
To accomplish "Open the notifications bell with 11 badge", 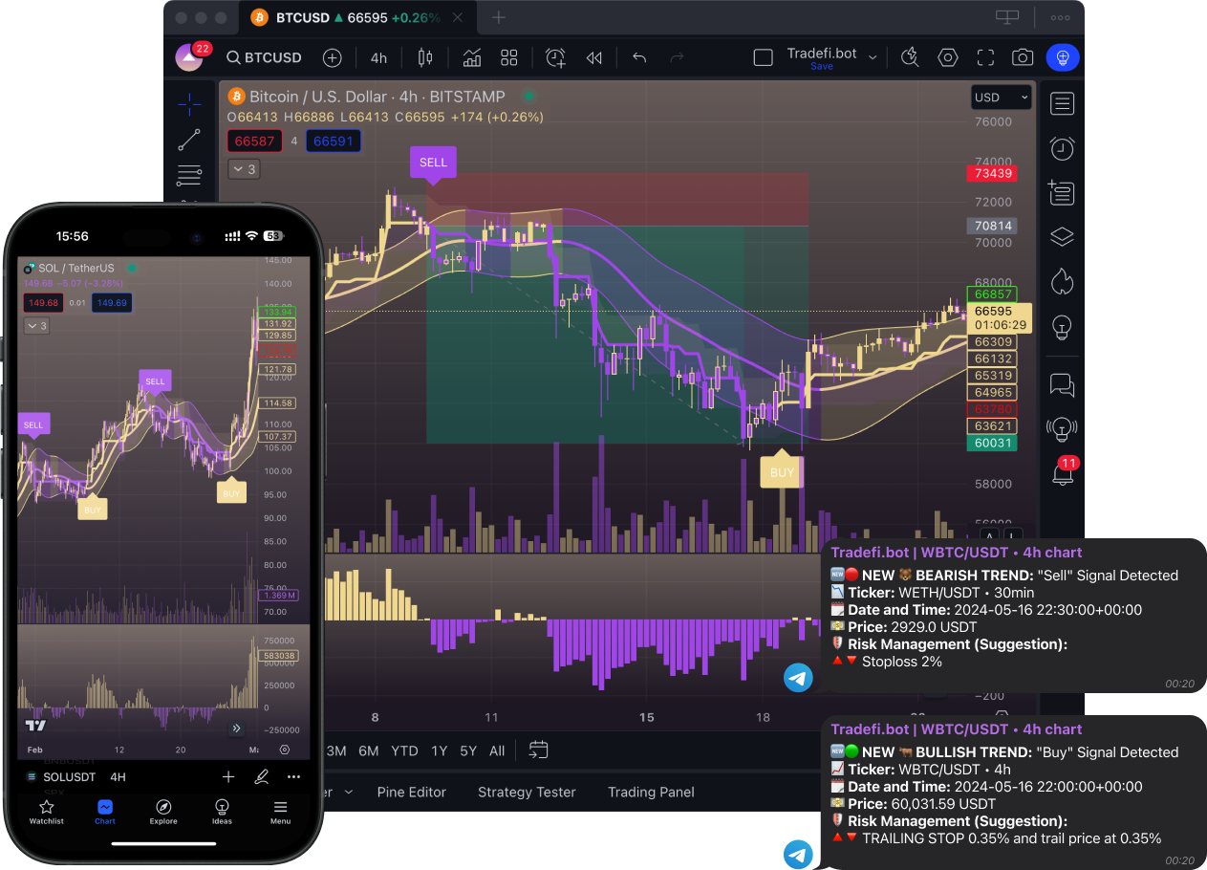I will (1062, 473).
